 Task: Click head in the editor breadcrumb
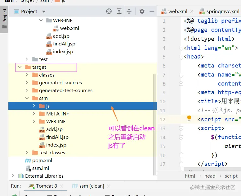pyautogui.click(x=210, y=176)
